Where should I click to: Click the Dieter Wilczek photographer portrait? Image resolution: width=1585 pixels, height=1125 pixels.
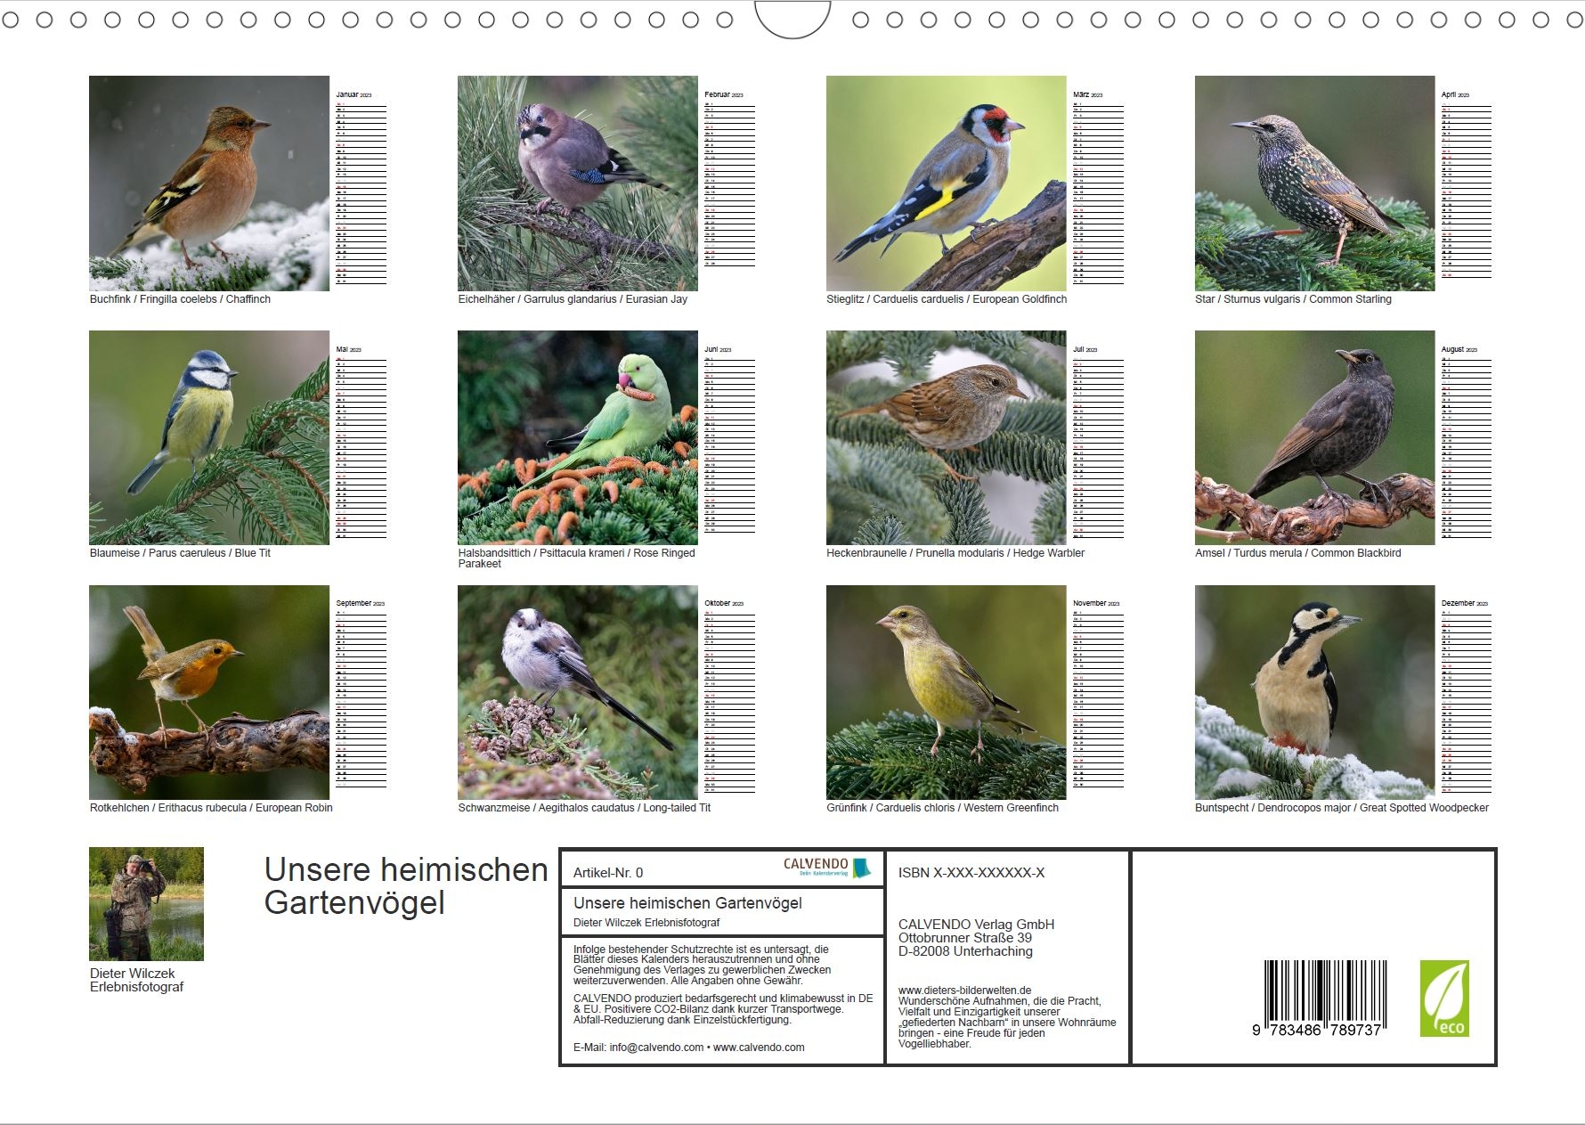pos(146,903)
